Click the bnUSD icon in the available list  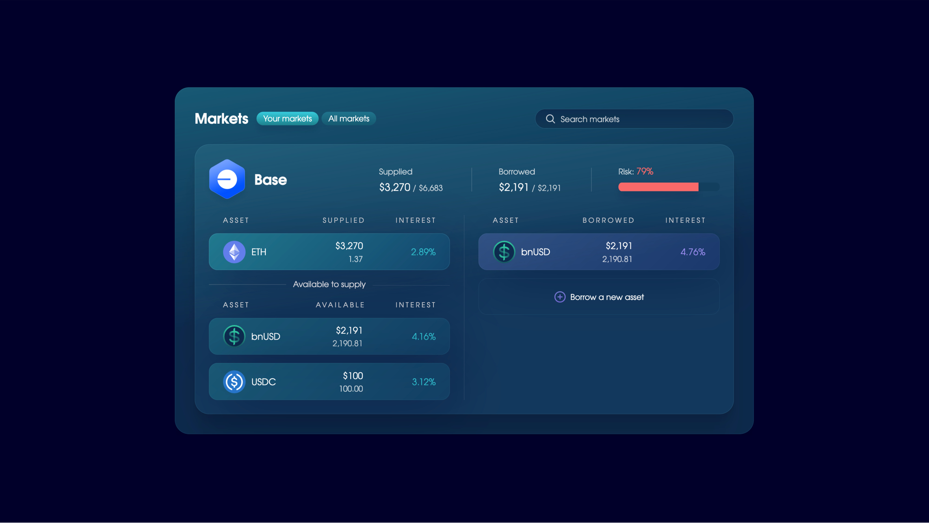234,336
